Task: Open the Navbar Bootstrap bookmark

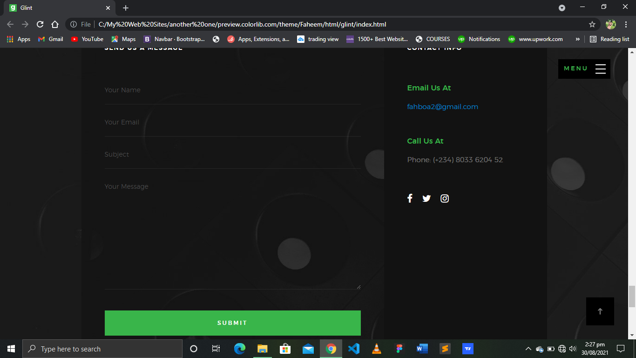Action: pyautogui.click(x=174, y=39)
